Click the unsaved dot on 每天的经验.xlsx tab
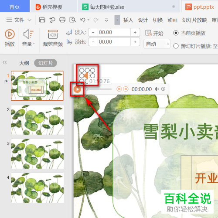The width and height of the screenshot is (218, 218). [x=174, y=7]
